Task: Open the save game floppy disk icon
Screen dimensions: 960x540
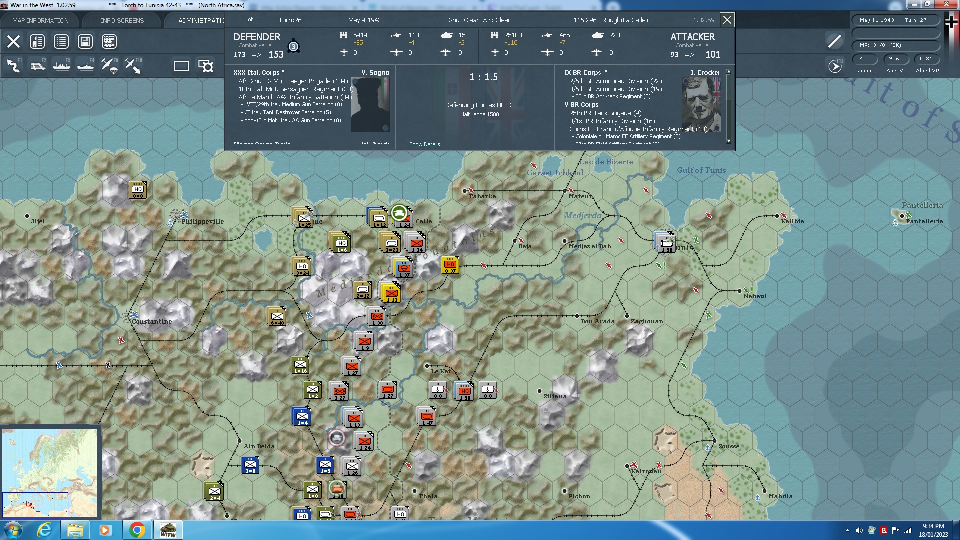Action: [x=85, y=41]
